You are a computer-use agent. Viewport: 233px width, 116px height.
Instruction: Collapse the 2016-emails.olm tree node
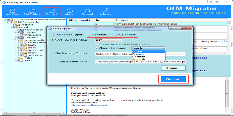click(x=8, y=22)
